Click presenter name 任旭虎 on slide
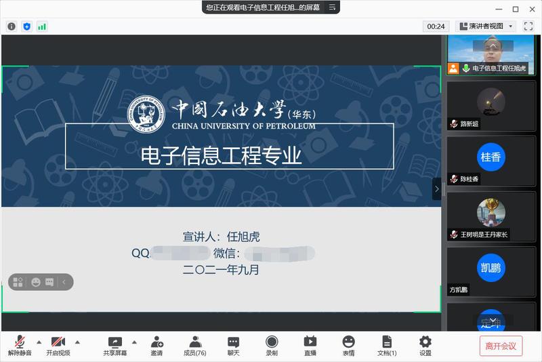The image size is (542, 362). pos(243,237)
